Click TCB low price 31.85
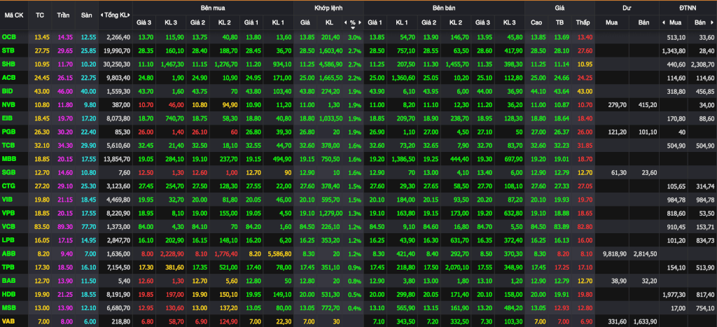Image resolution: width=717 pixels, height=327 pixels. click(x=583, y=146)
